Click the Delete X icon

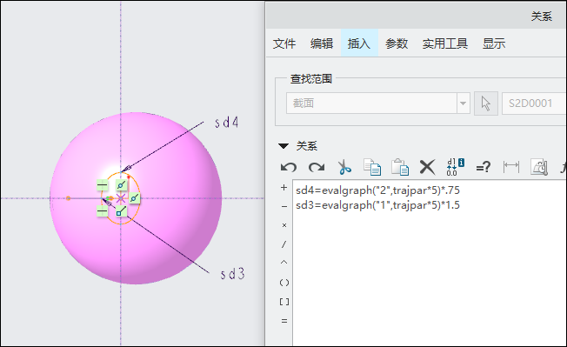pyautogui.click(x=427, y=167)
